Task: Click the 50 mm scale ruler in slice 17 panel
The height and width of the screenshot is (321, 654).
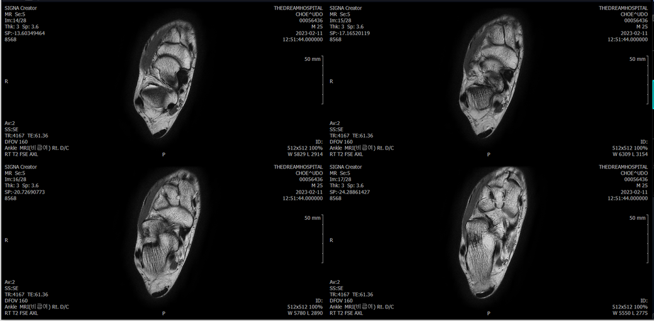Action: click(x=646, y=239)
